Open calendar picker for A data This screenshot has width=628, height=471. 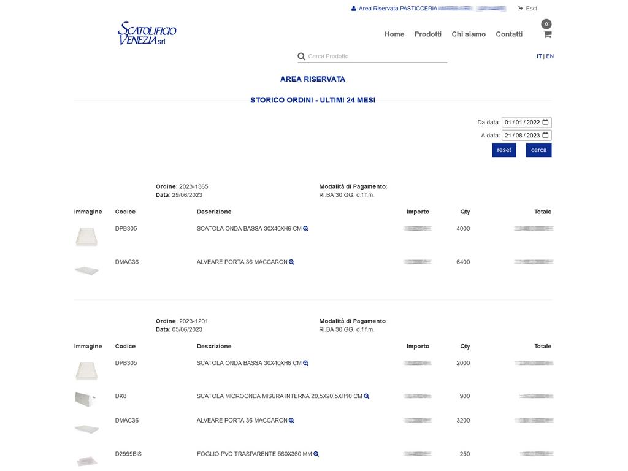pyautogui.click(x=545, y=136)
